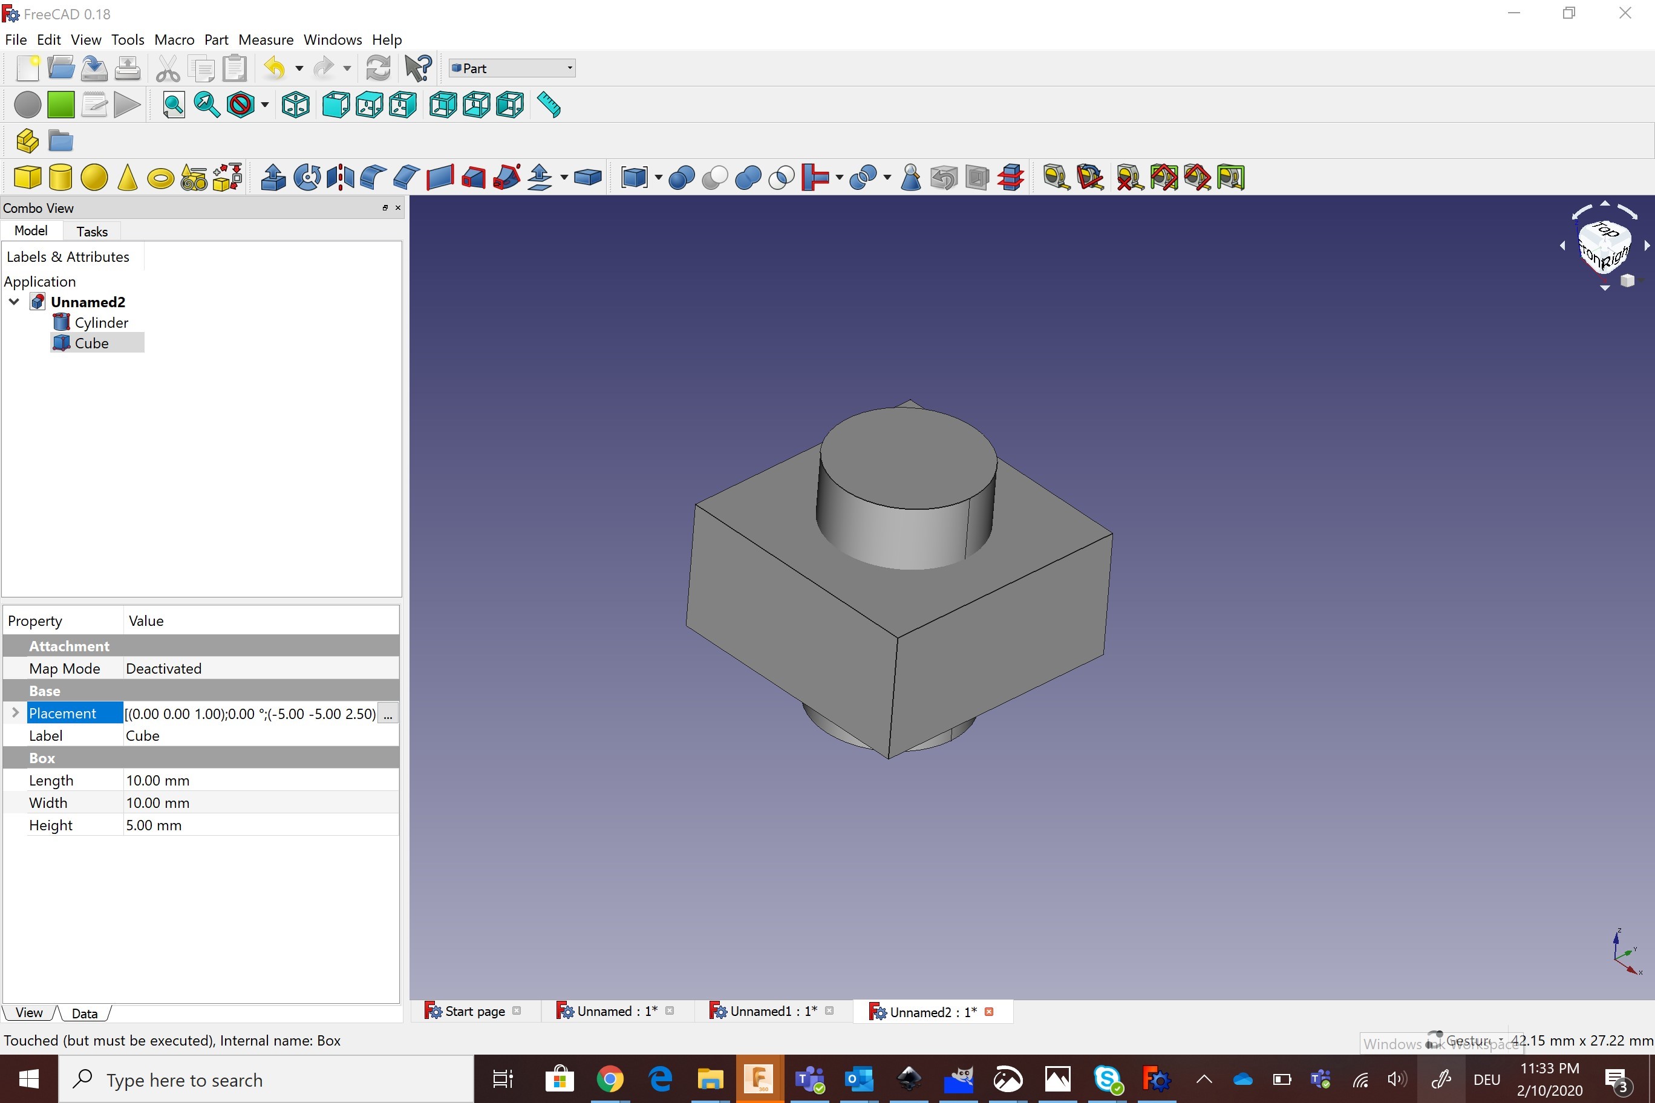Create a cylinder primitive solid

(60, 177)
